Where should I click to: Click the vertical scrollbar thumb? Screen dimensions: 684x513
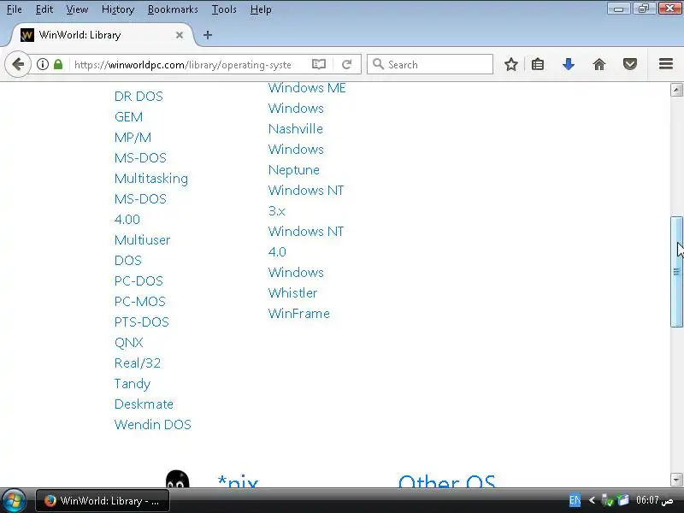pos(676,271)
